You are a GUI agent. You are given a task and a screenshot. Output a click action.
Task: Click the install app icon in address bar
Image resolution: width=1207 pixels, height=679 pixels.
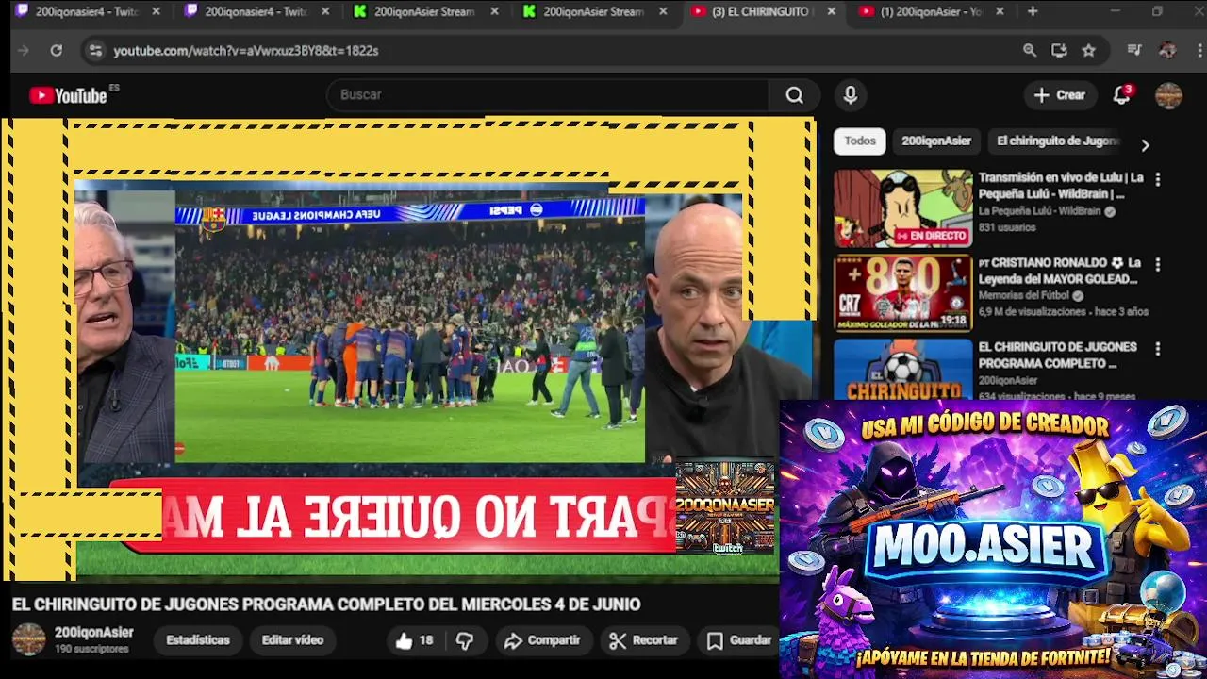[x=1059, y=51]
